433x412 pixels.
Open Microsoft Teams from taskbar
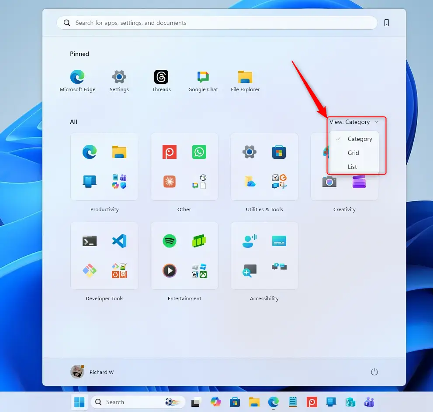pyautogui.click(x=369, y=402)
